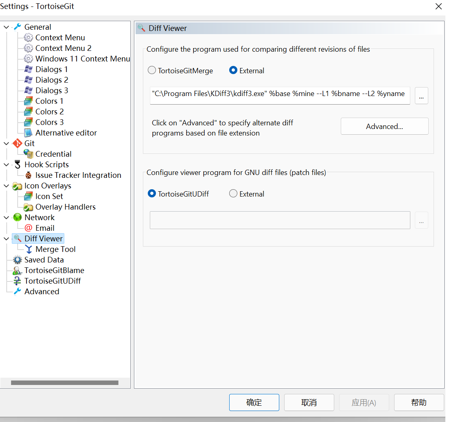Open the Dialogs 2 settings page
Image resolution: width=469 pixels, height=422 pixels.
point(52,80)
